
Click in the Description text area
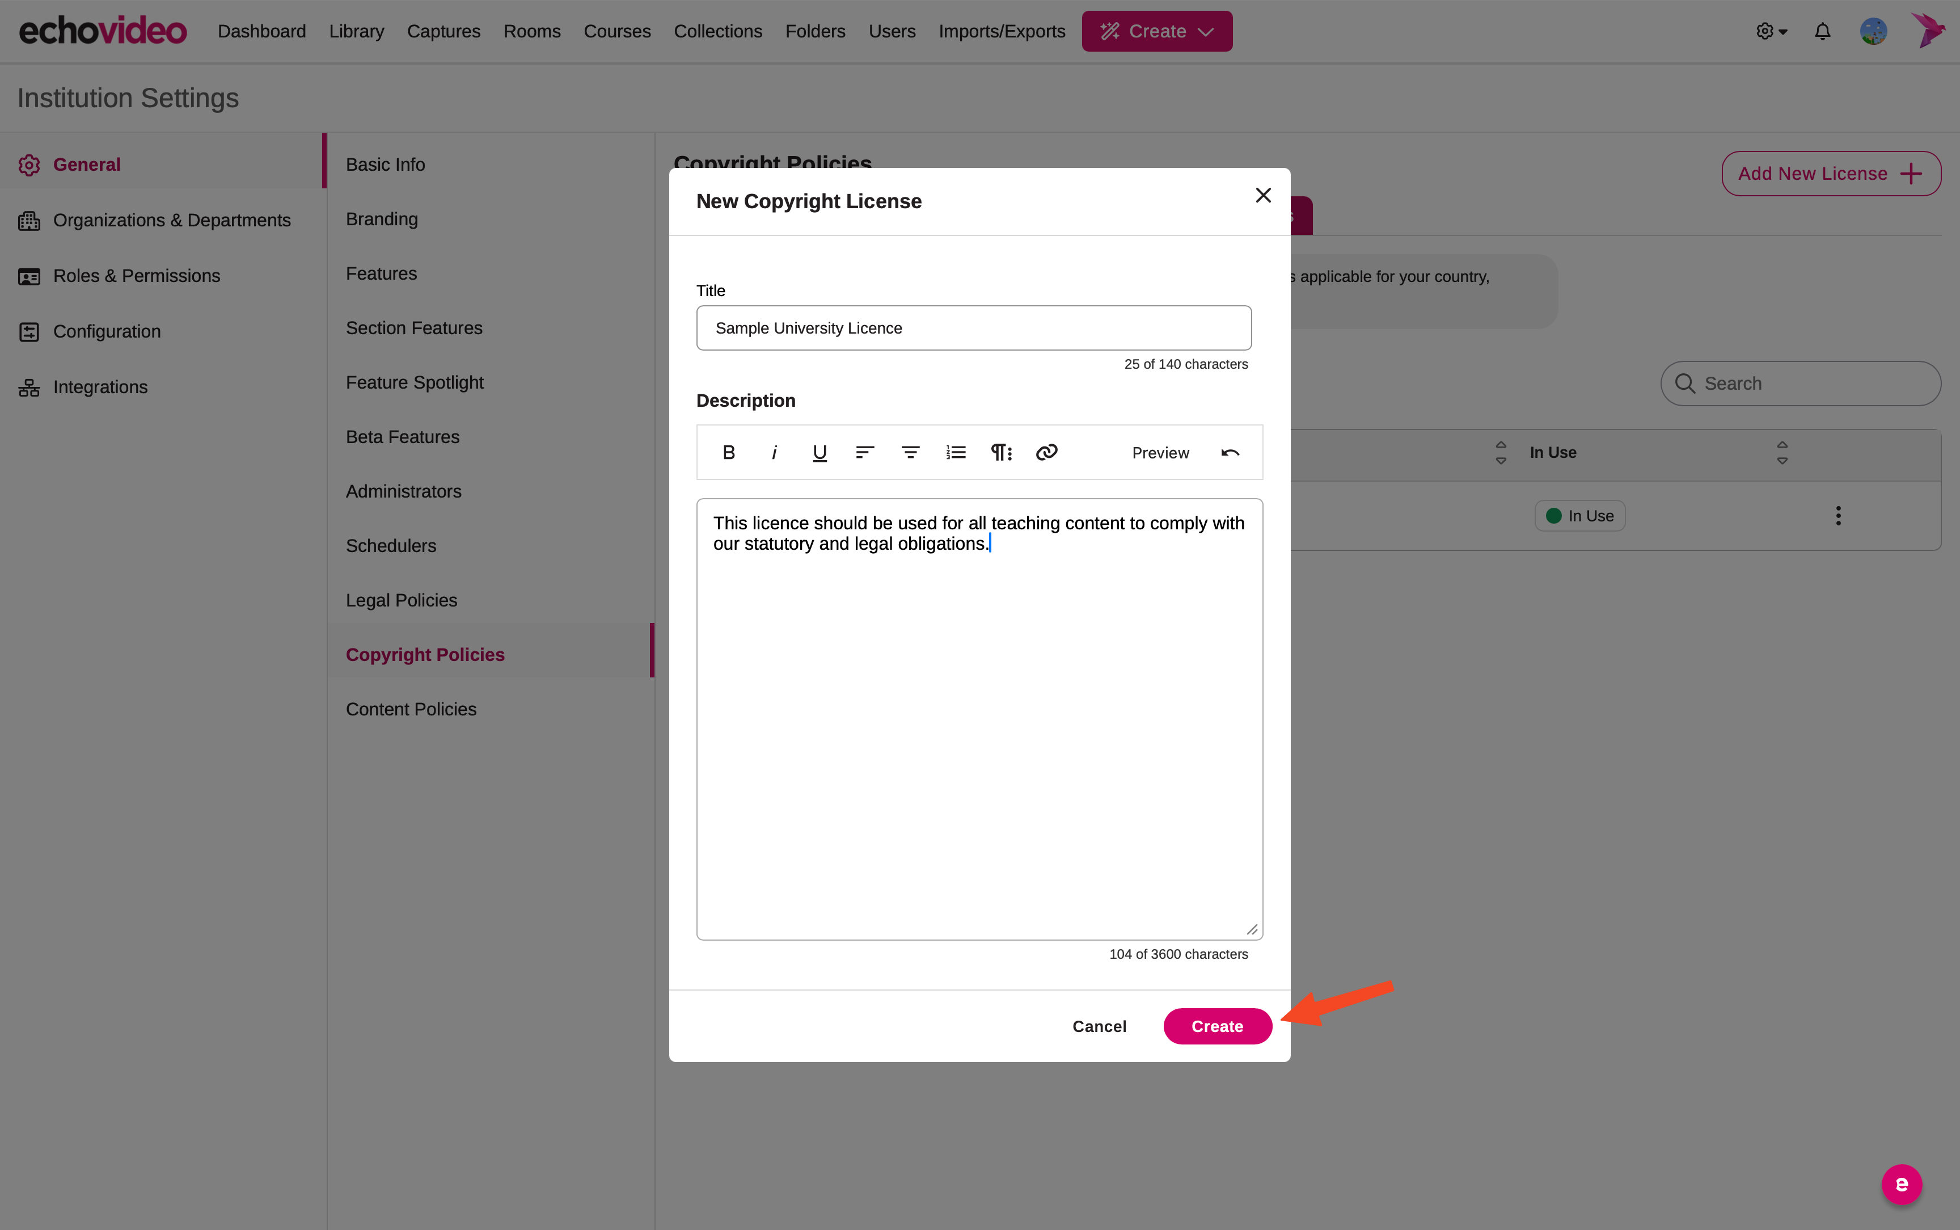(979, 719)
